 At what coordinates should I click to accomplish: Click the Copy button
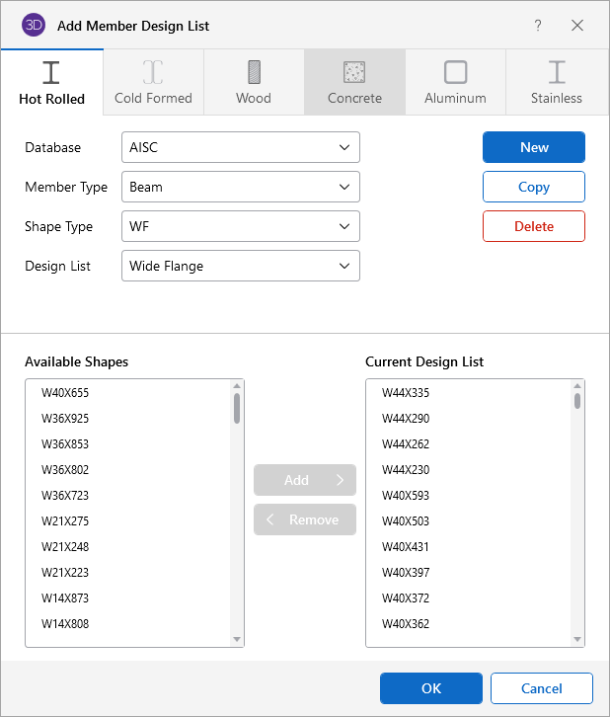(533, 187)
